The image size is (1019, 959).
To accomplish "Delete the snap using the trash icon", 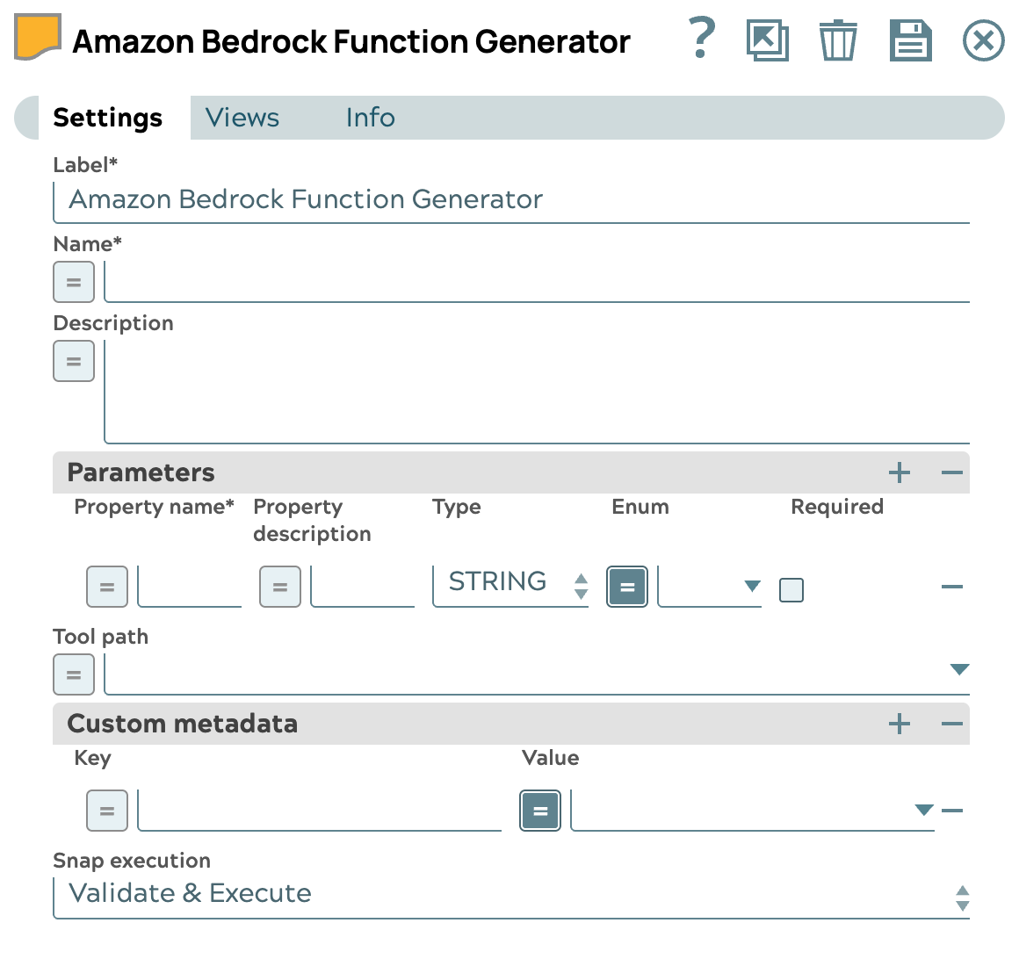I will (838, 40).
